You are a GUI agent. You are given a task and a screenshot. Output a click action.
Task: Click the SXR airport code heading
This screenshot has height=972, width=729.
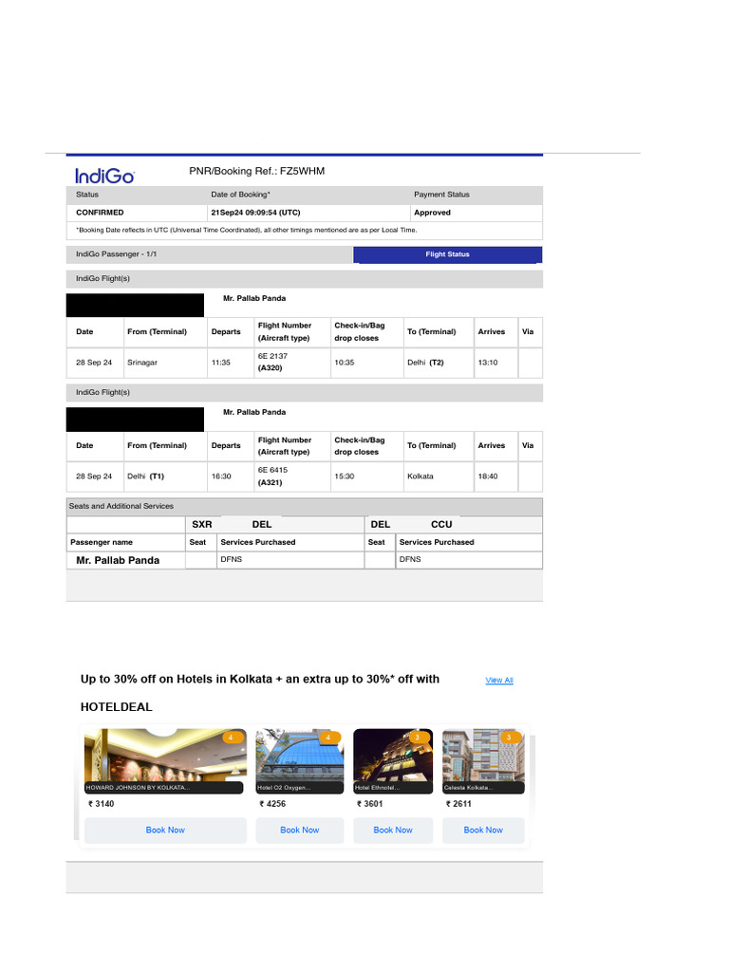202,524
